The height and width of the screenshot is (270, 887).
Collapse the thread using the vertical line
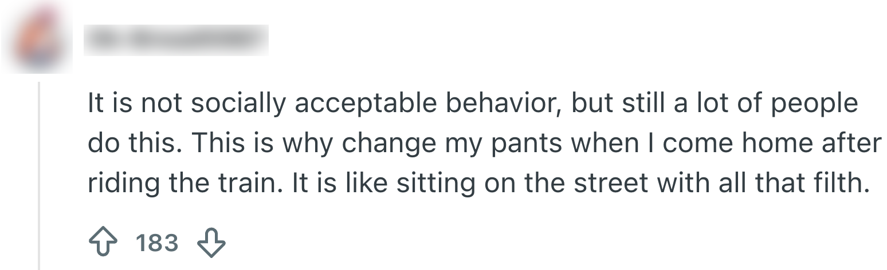39,172
